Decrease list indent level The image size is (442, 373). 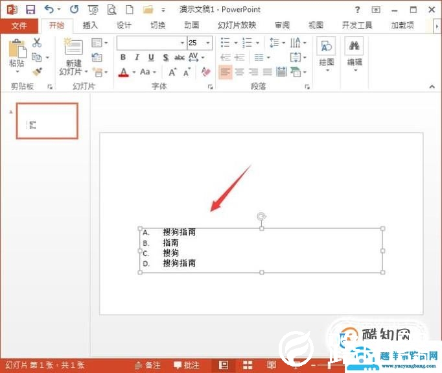pos(226,58)
